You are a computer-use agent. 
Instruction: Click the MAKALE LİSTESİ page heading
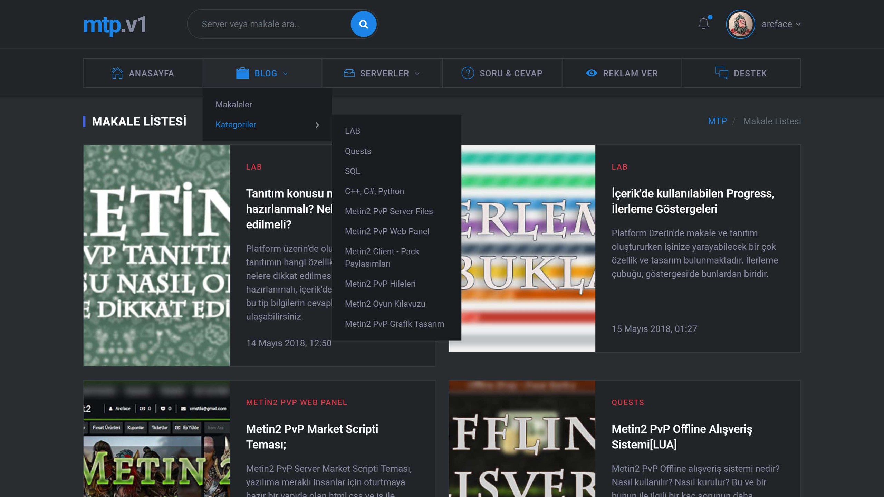139,122
